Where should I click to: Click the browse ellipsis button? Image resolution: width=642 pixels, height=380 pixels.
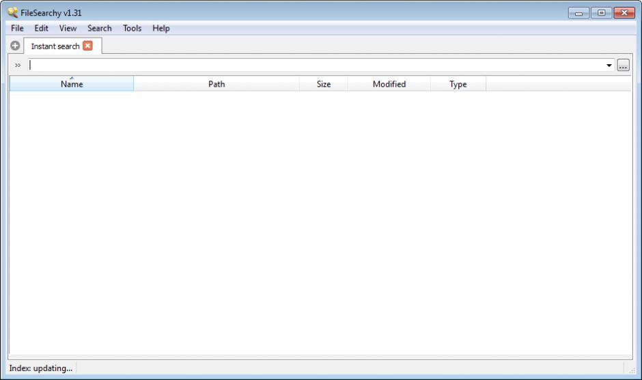click(623, 65)
